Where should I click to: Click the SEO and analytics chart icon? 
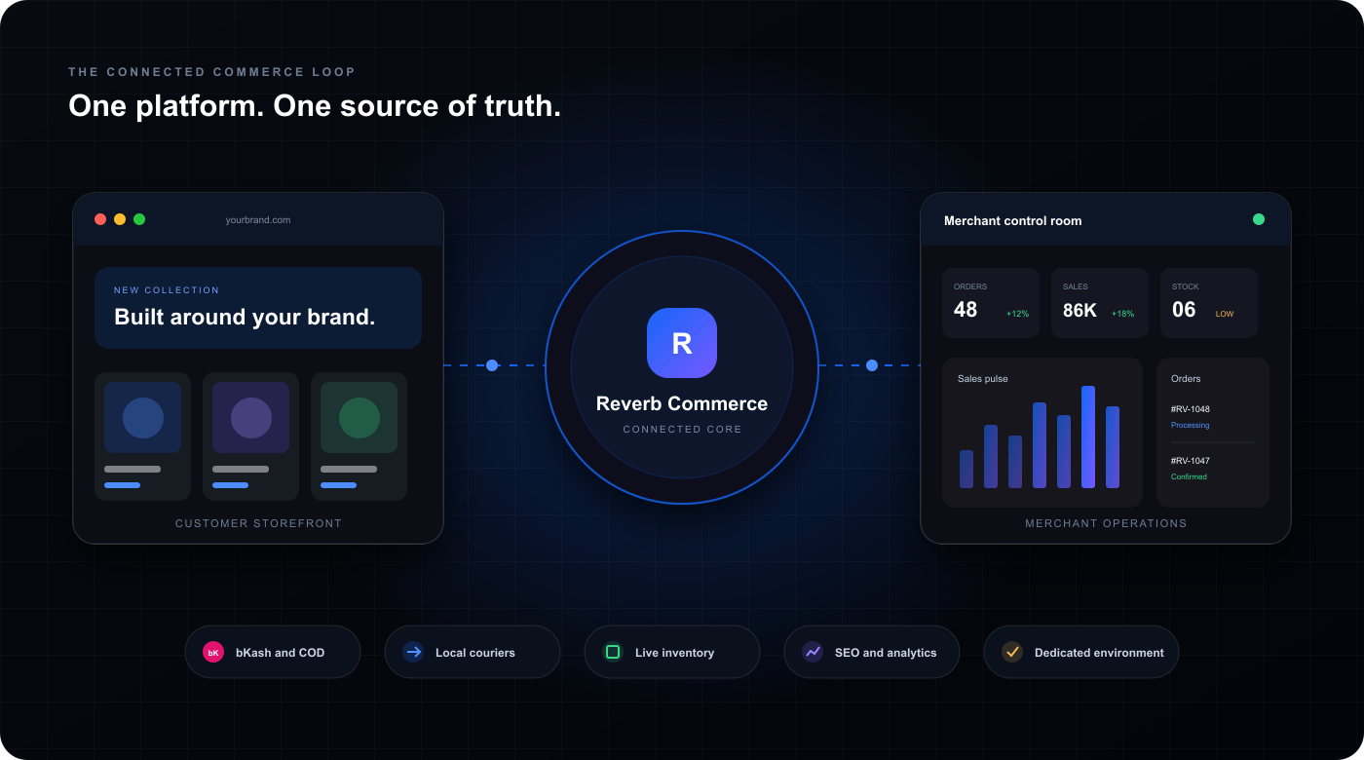(x=813, y=652)
